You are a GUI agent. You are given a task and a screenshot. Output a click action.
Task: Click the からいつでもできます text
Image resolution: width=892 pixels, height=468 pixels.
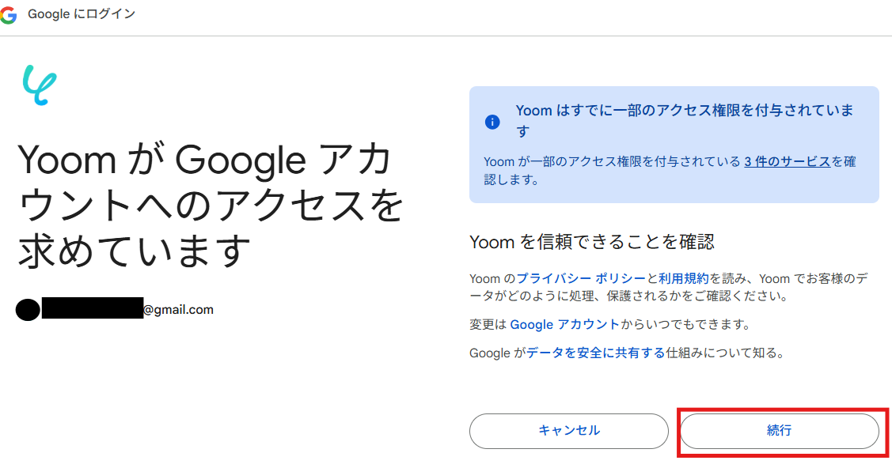point(685,325)
